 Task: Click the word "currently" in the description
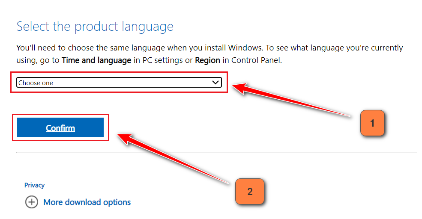click(x=384, y=47)
